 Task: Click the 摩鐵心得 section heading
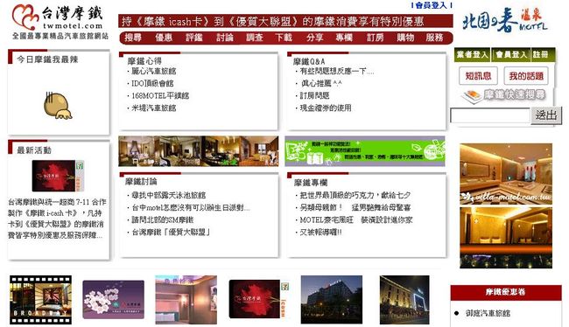click(x=144, y=61)
